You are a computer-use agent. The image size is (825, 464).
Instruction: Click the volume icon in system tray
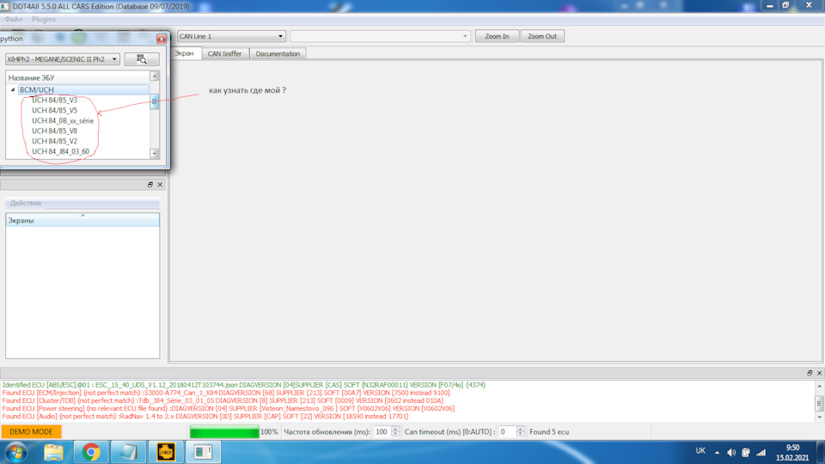[x=731, y=452]
